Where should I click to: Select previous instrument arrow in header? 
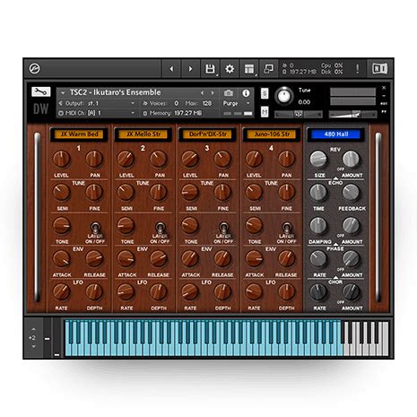pos(203,93)
